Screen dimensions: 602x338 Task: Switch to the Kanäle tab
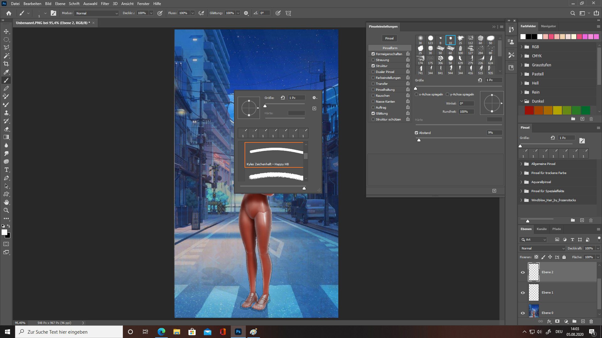541,229
